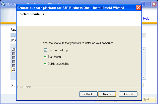This screenshot has width=158, height=104.
Task: Select the fourth table icon in the list
Action: pos(14,66)
